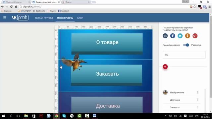The height and width of the screenshot is (119, 212).
Task: Open taskbar search icon
Action: [11, 116]
